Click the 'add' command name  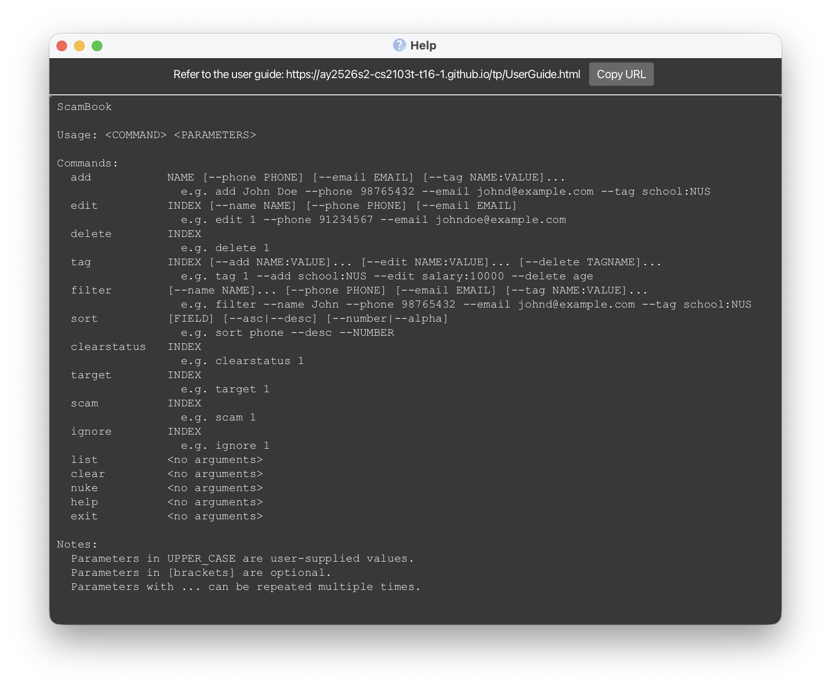81,177
